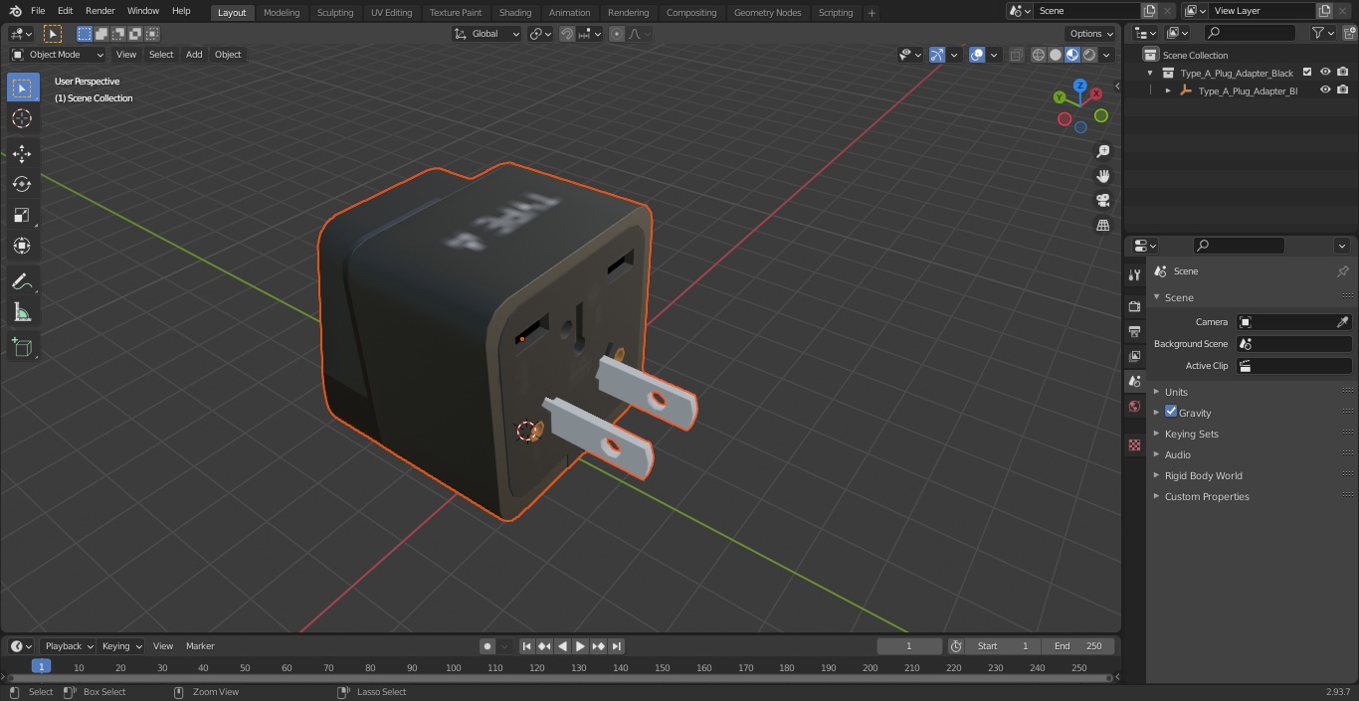1359x701 pixels.
Task: Activate the Rotate tool
Action: (x=22, y=184)
